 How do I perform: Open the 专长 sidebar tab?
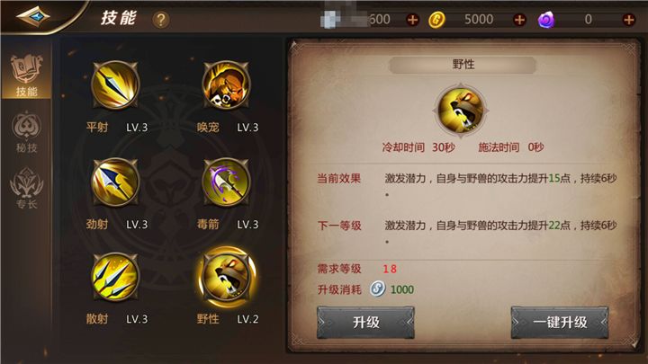[x=26, y=188]
